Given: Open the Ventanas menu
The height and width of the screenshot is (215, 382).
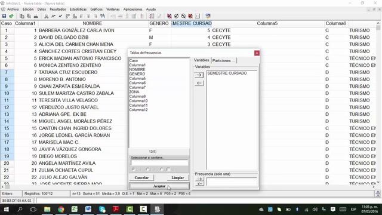Looking at the screenshot, I should pyautogui.click(x=113, y=10).
